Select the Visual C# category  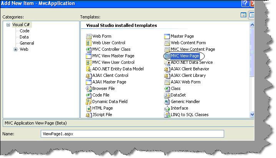tap(21, 25)
